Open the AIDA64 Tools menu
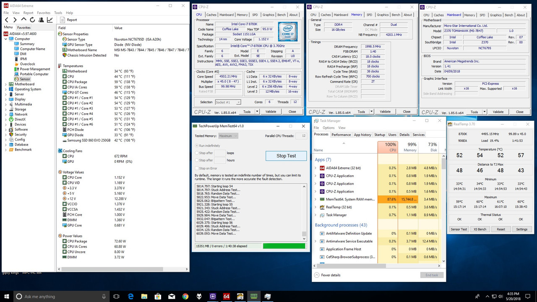Viewport: 537px width, 302px height. pyautogui.click(x=58, y=13)
